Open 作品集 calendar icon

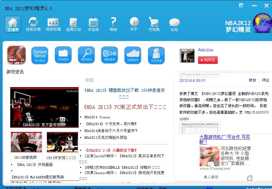click(x=93, y=24)
